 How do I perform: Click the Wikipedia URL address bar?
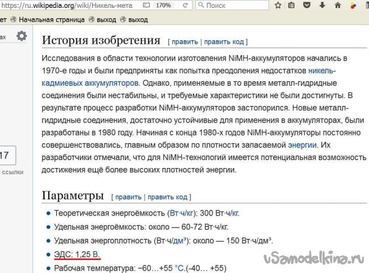coord(68,5)
